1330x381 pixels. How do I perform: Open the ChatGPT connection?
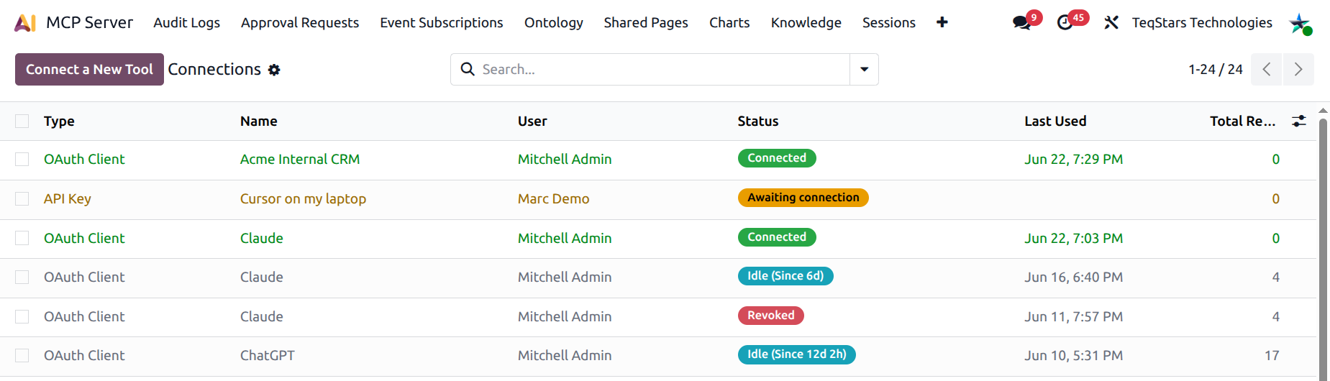click(268, 355)
